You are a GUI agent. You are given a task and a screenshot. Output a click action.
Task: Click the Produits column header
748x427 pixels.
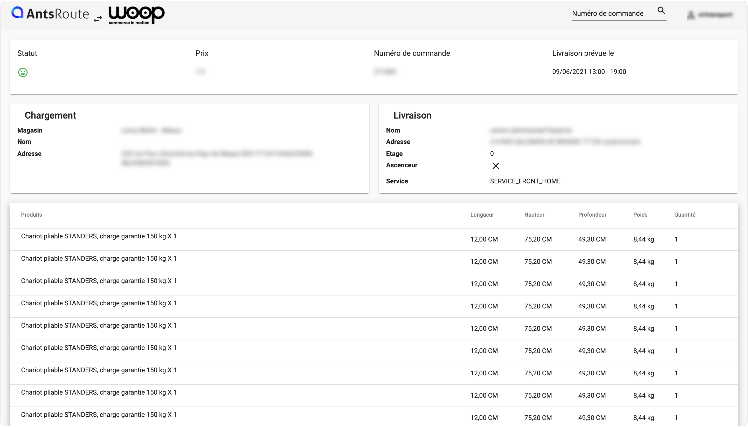pyautogui.click(x=31, y=215)
